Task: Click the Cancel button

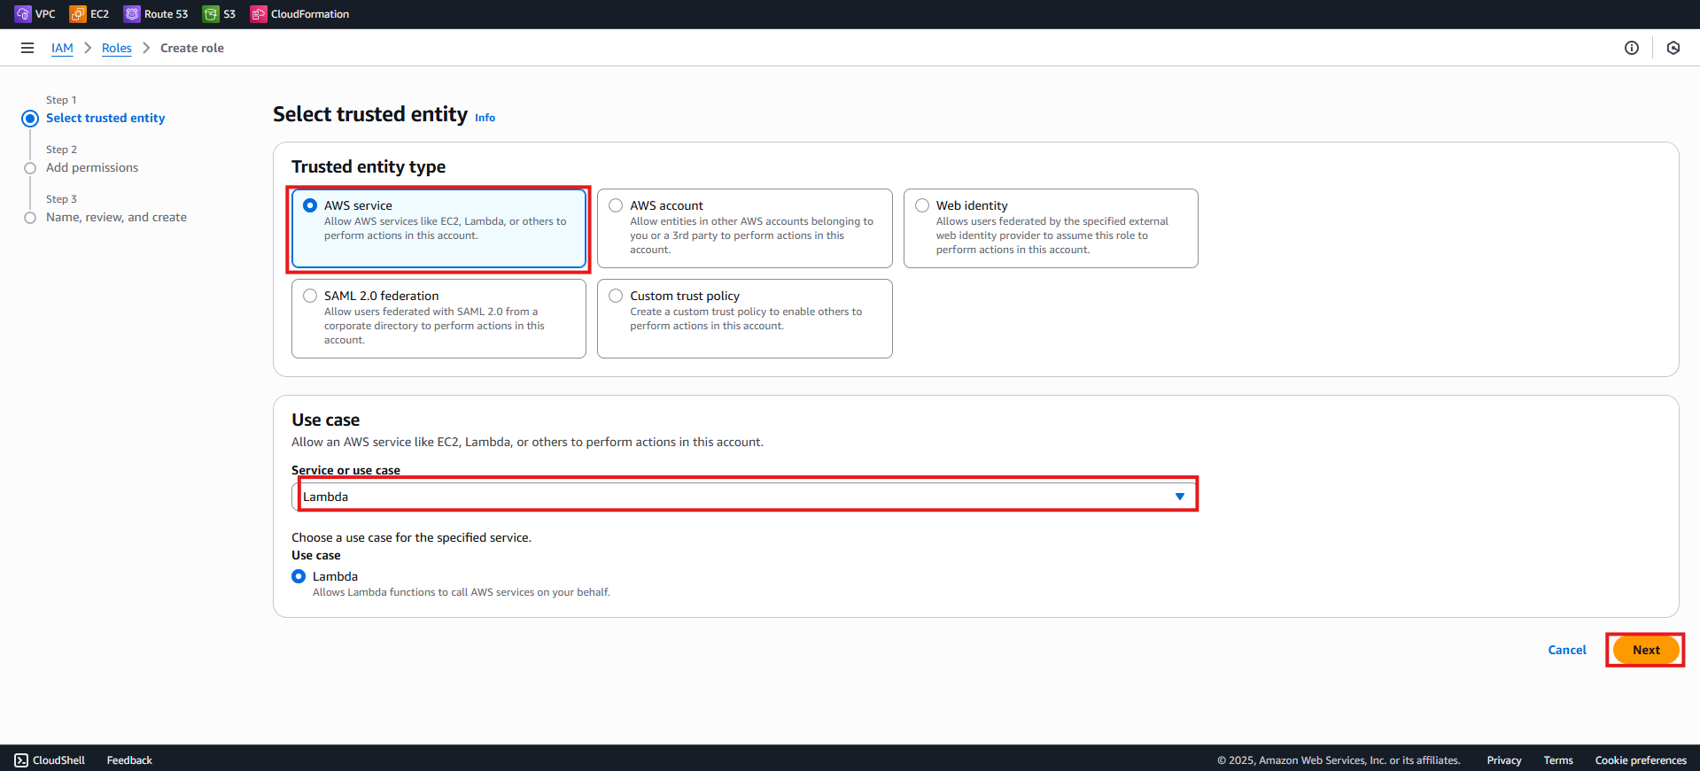Action: (x=1567, y=650)
